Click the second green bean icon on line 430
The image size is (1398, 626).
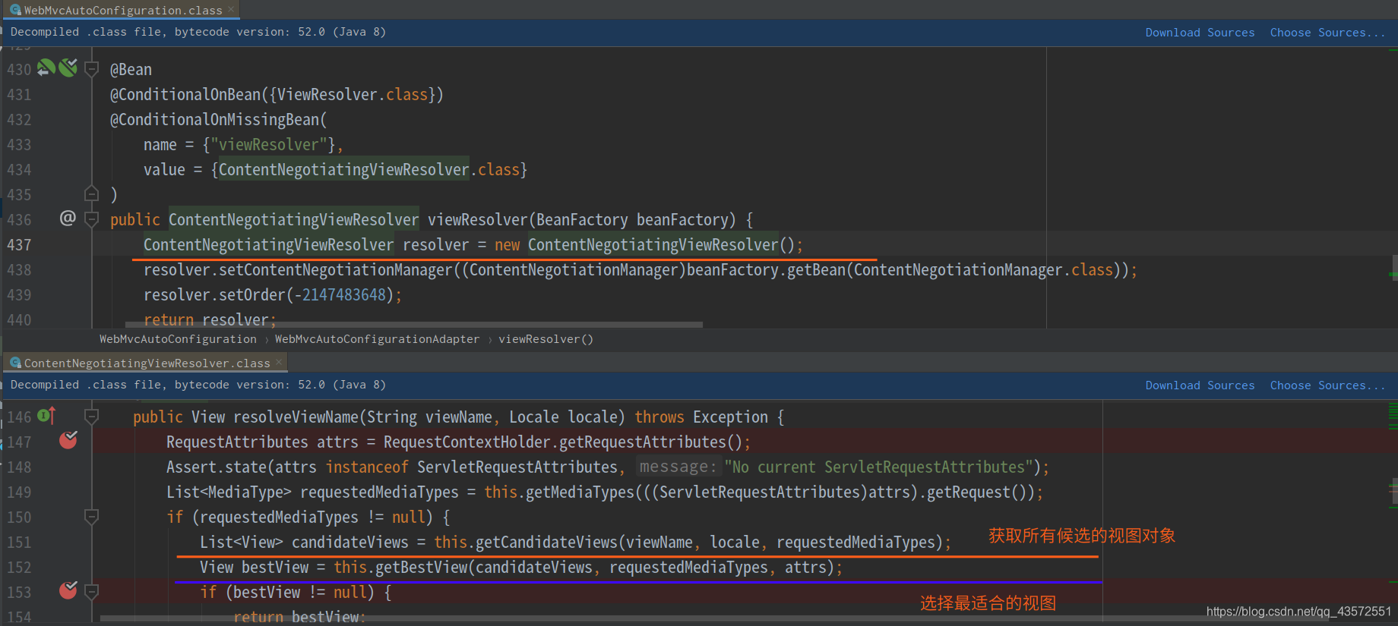coord(68,68)
